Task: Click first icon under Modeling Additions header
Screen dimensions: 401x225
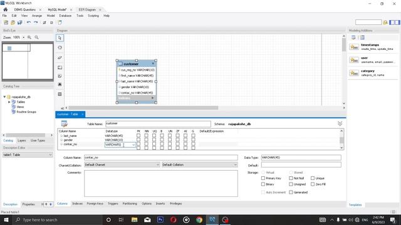Action: [353, 37]
